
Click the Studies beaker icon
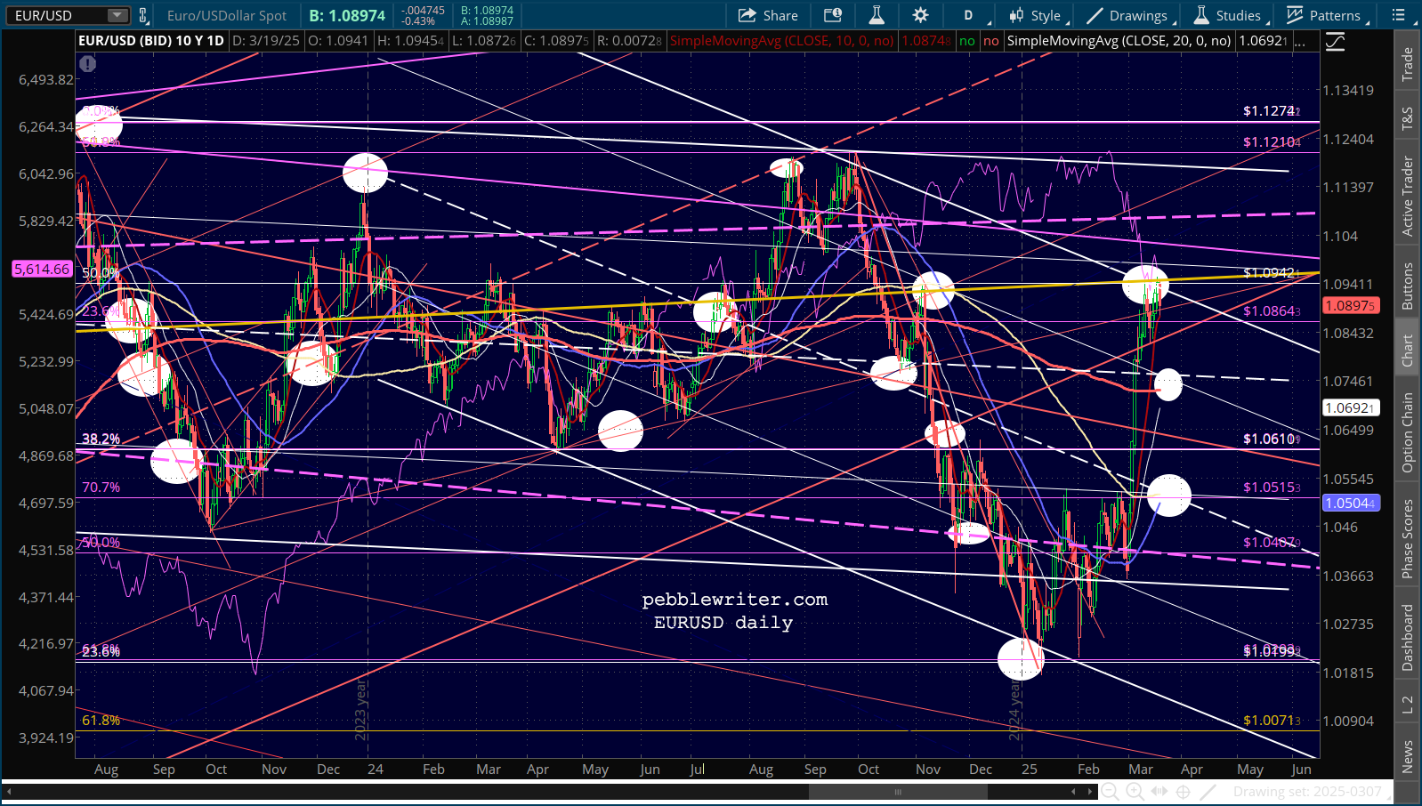pyautogui.click(x=1201, y=15)
